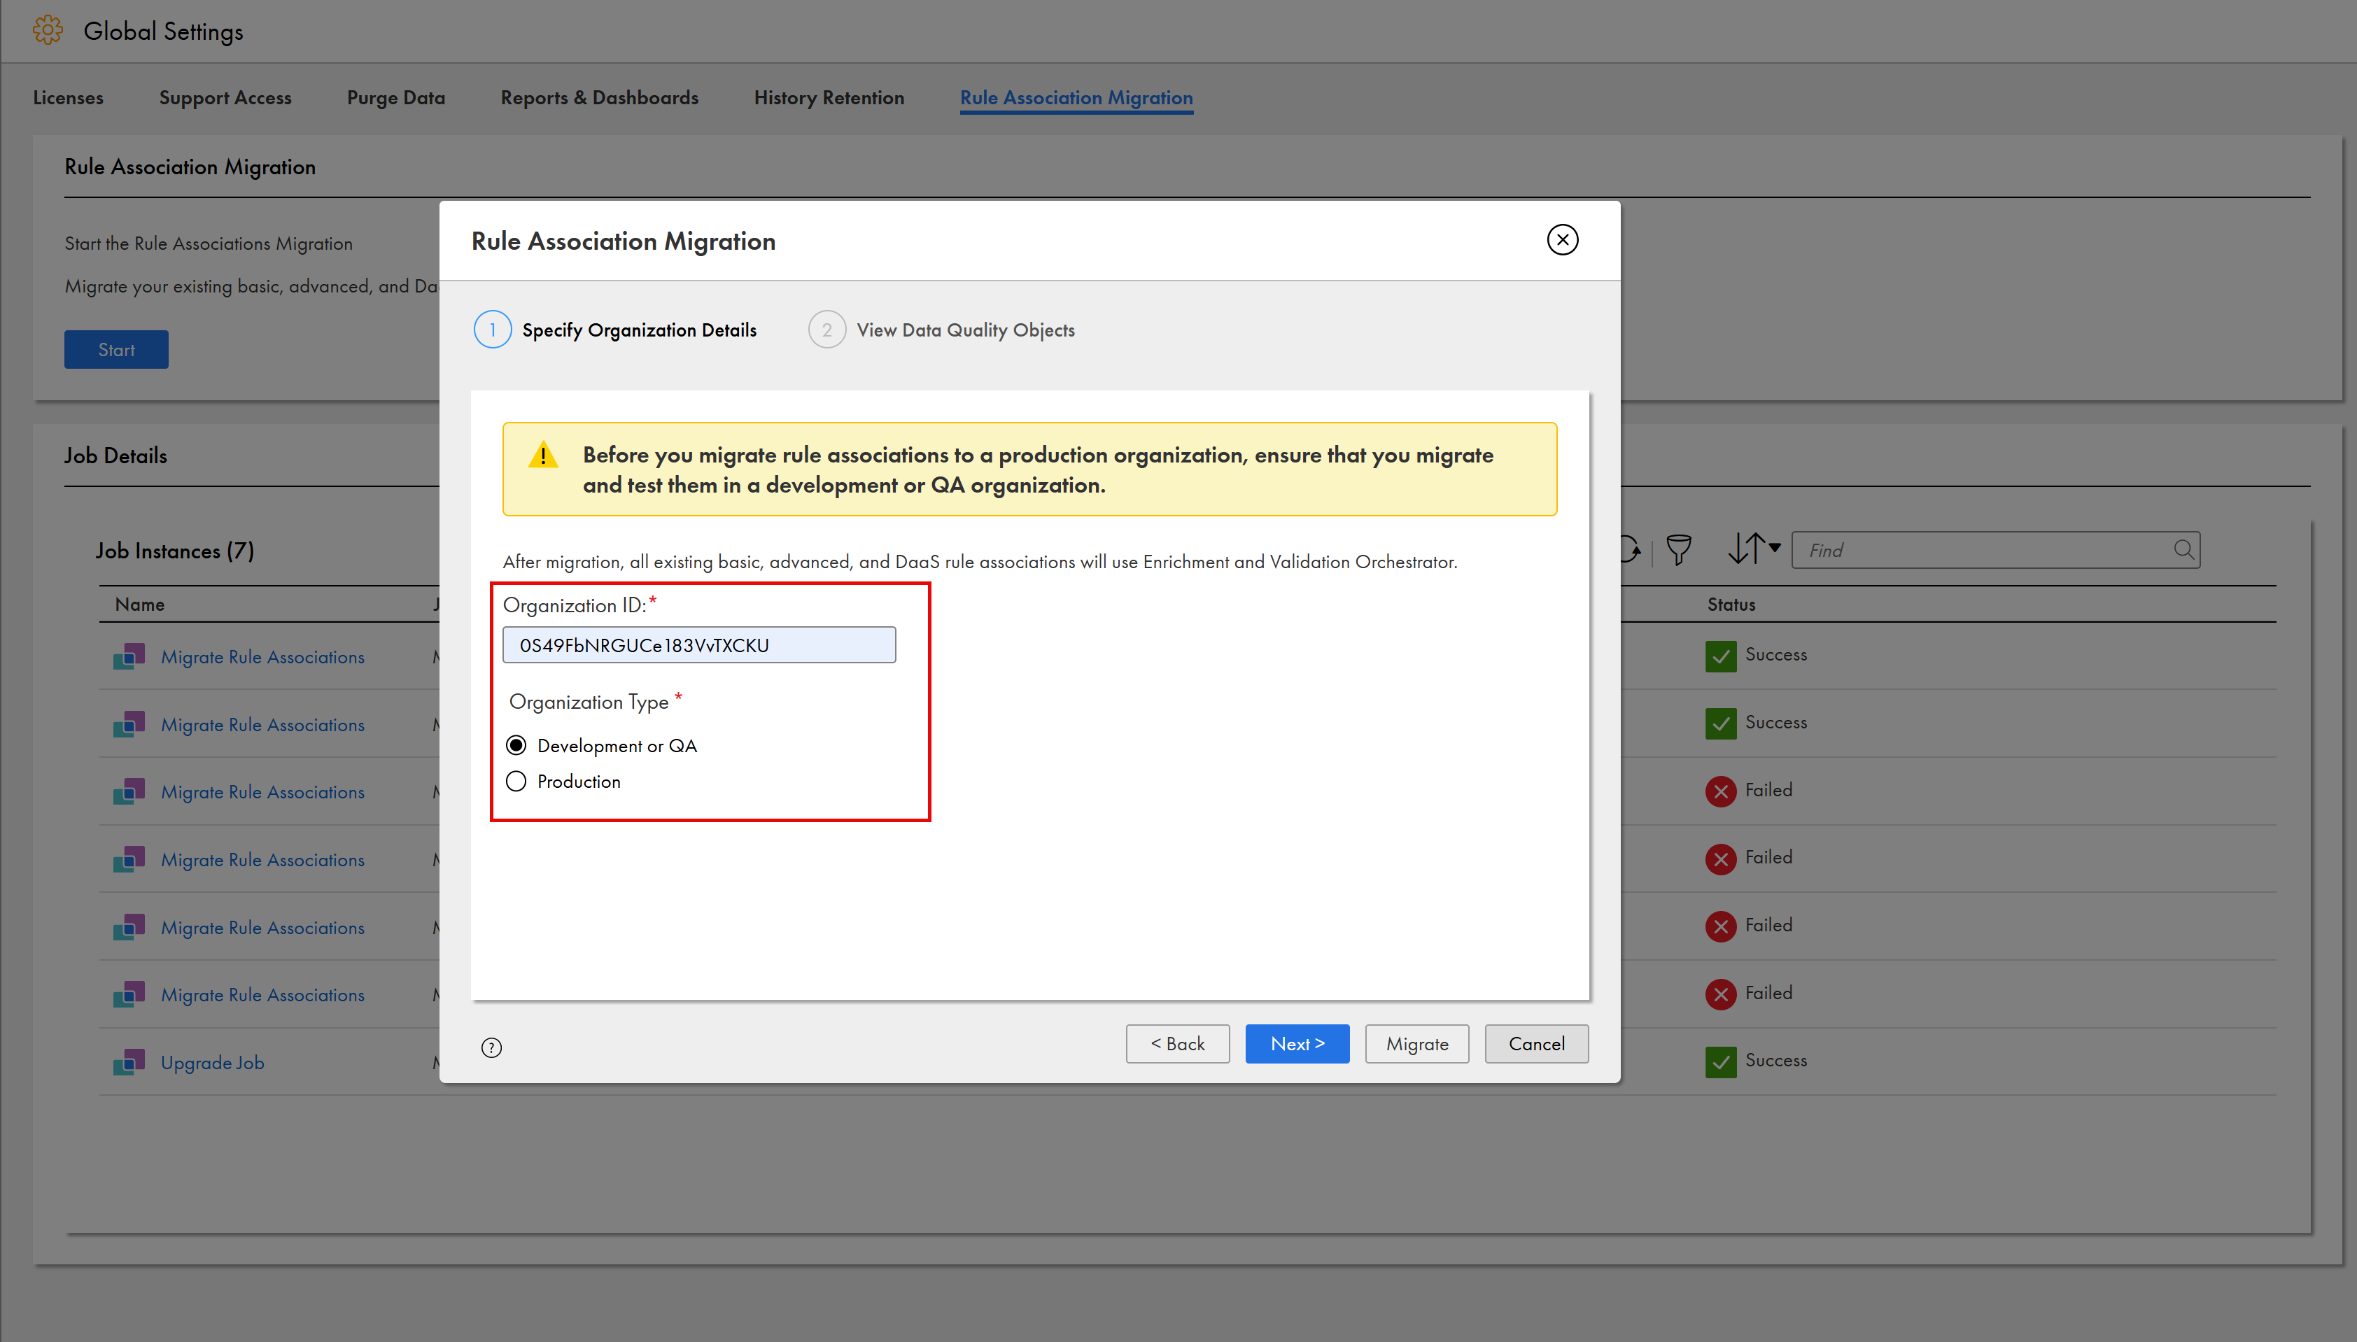
Task: Select Rule Association Migration tab
Action: click(1076, 98)
